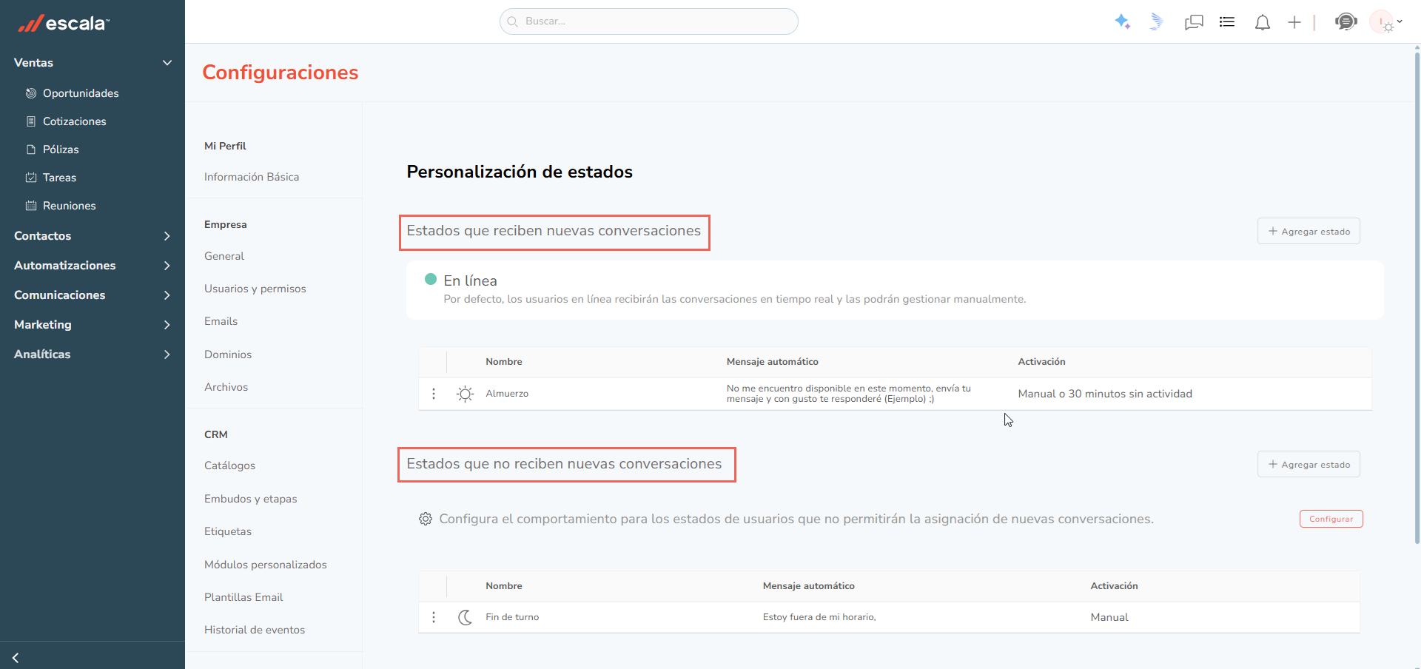1421x669 pixels.
Task: Open the user avatar dropdown menu
Action: click(1386, 22)
